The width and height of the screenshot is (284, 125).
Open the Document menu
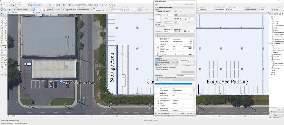click(16, 3)
